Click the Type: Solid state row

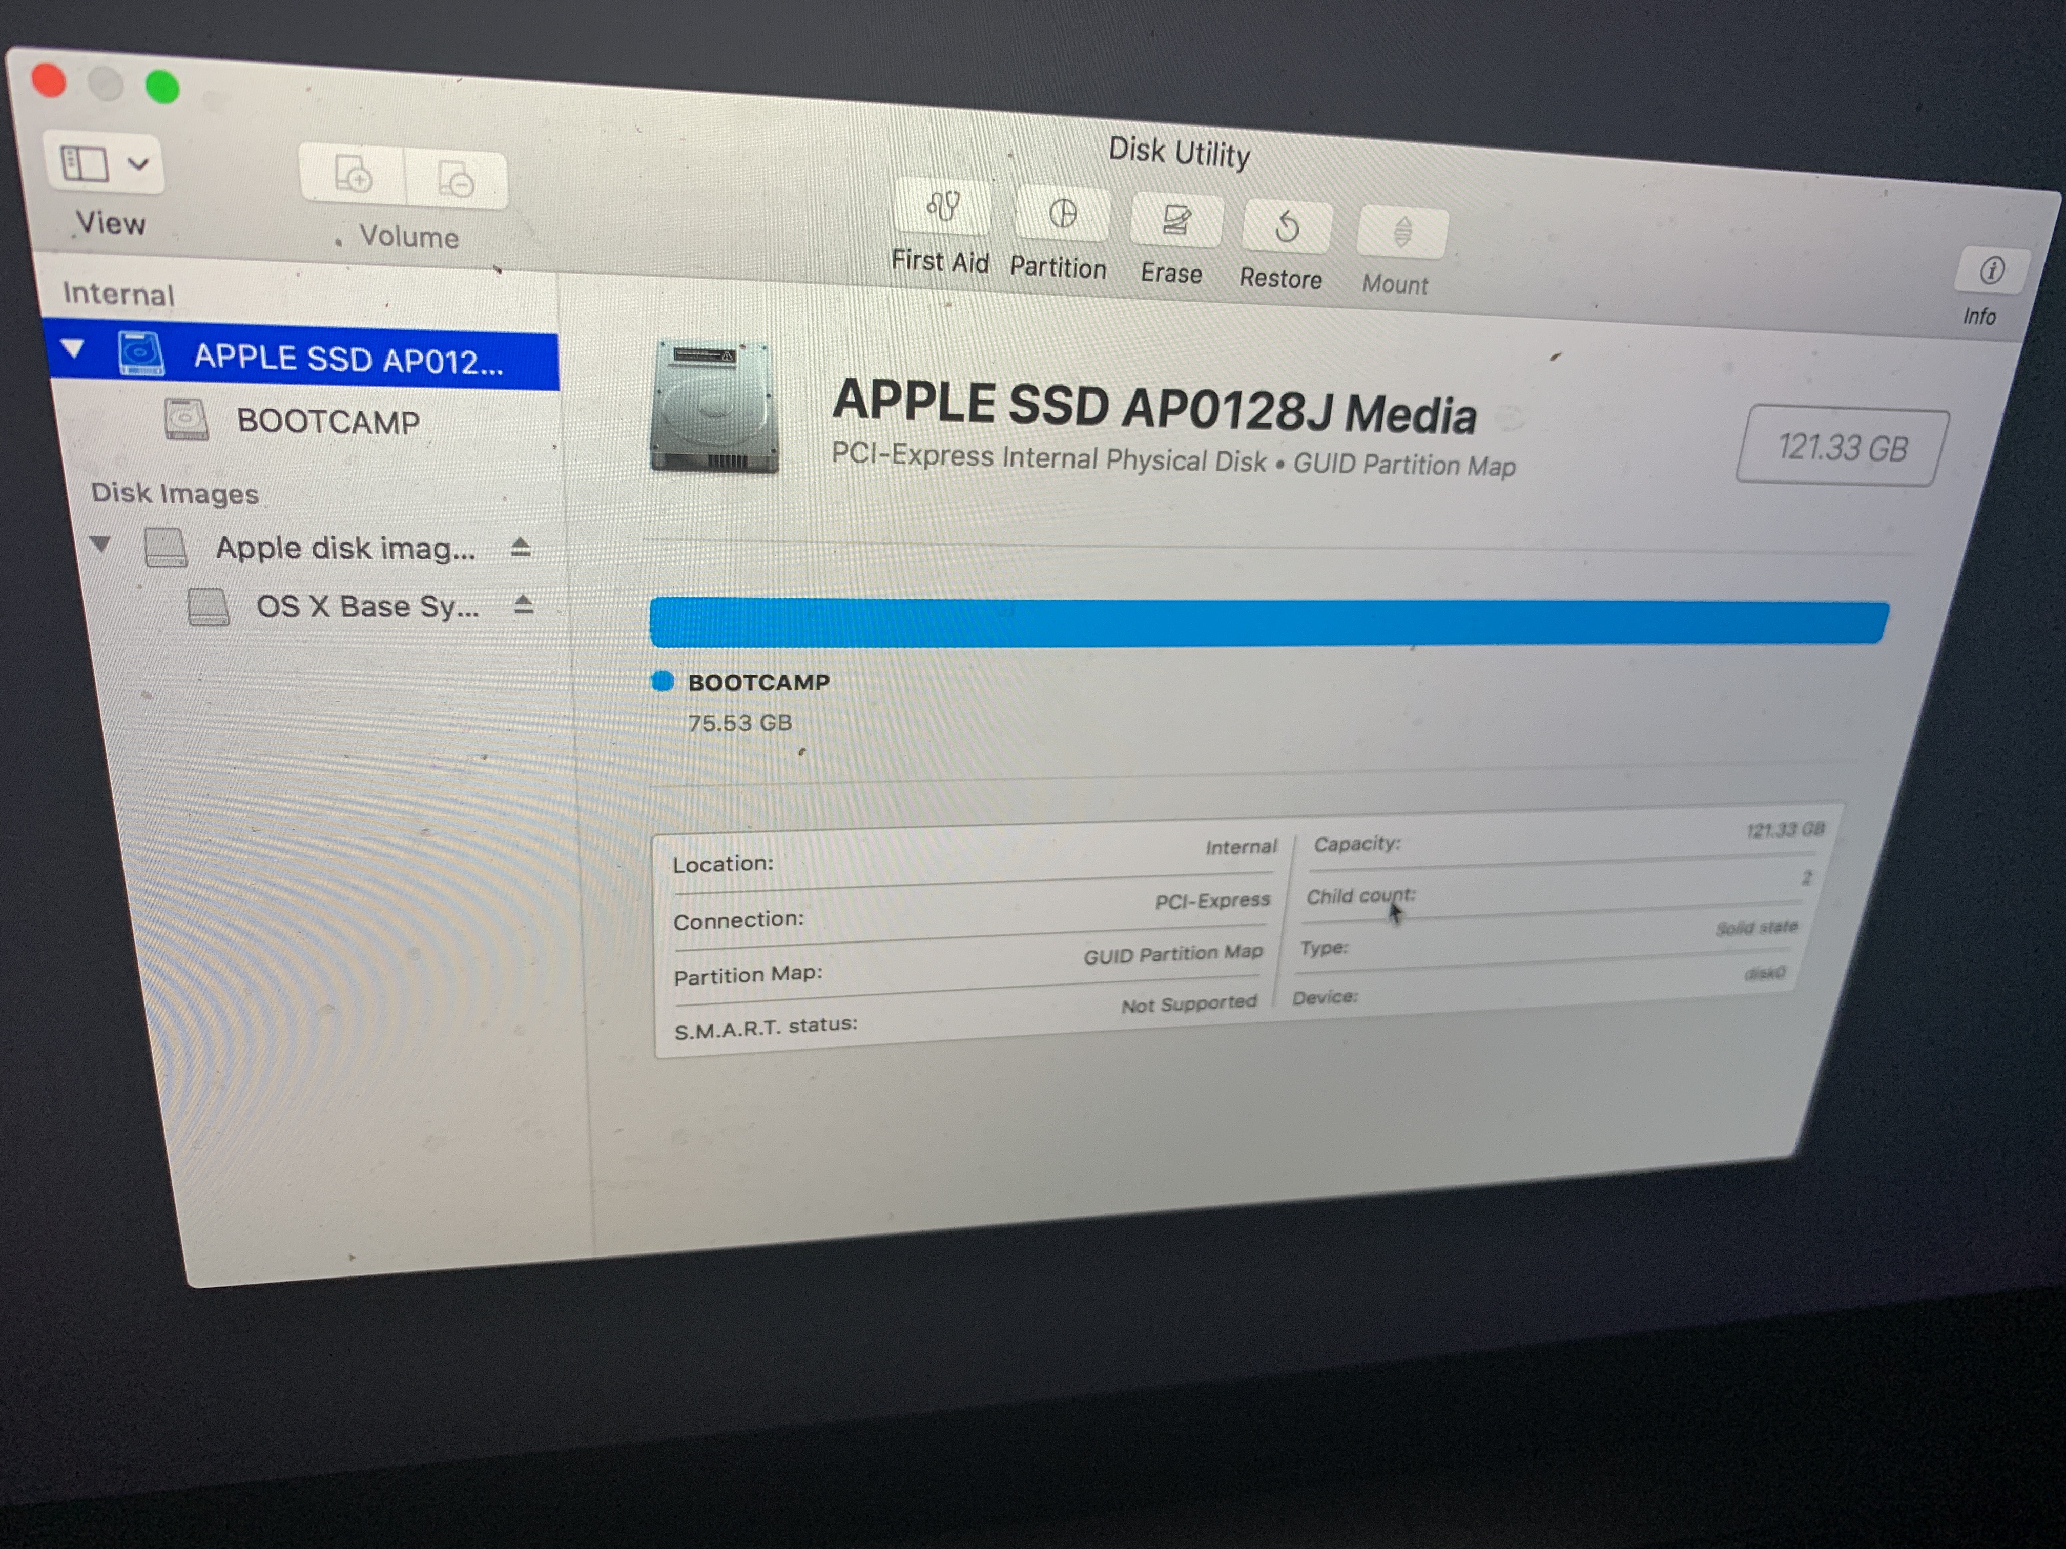pyautogui.click(x=1548, y=937)
